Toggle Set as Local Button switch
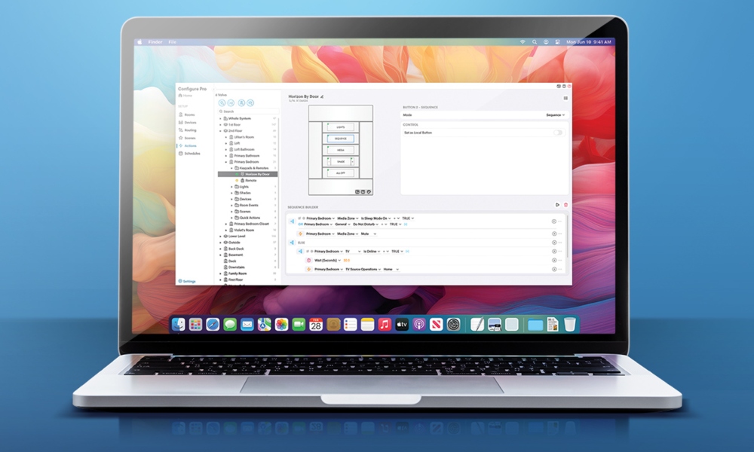This screenshot has height=452, width=754. pyautogui.click(x=558, y=133)
